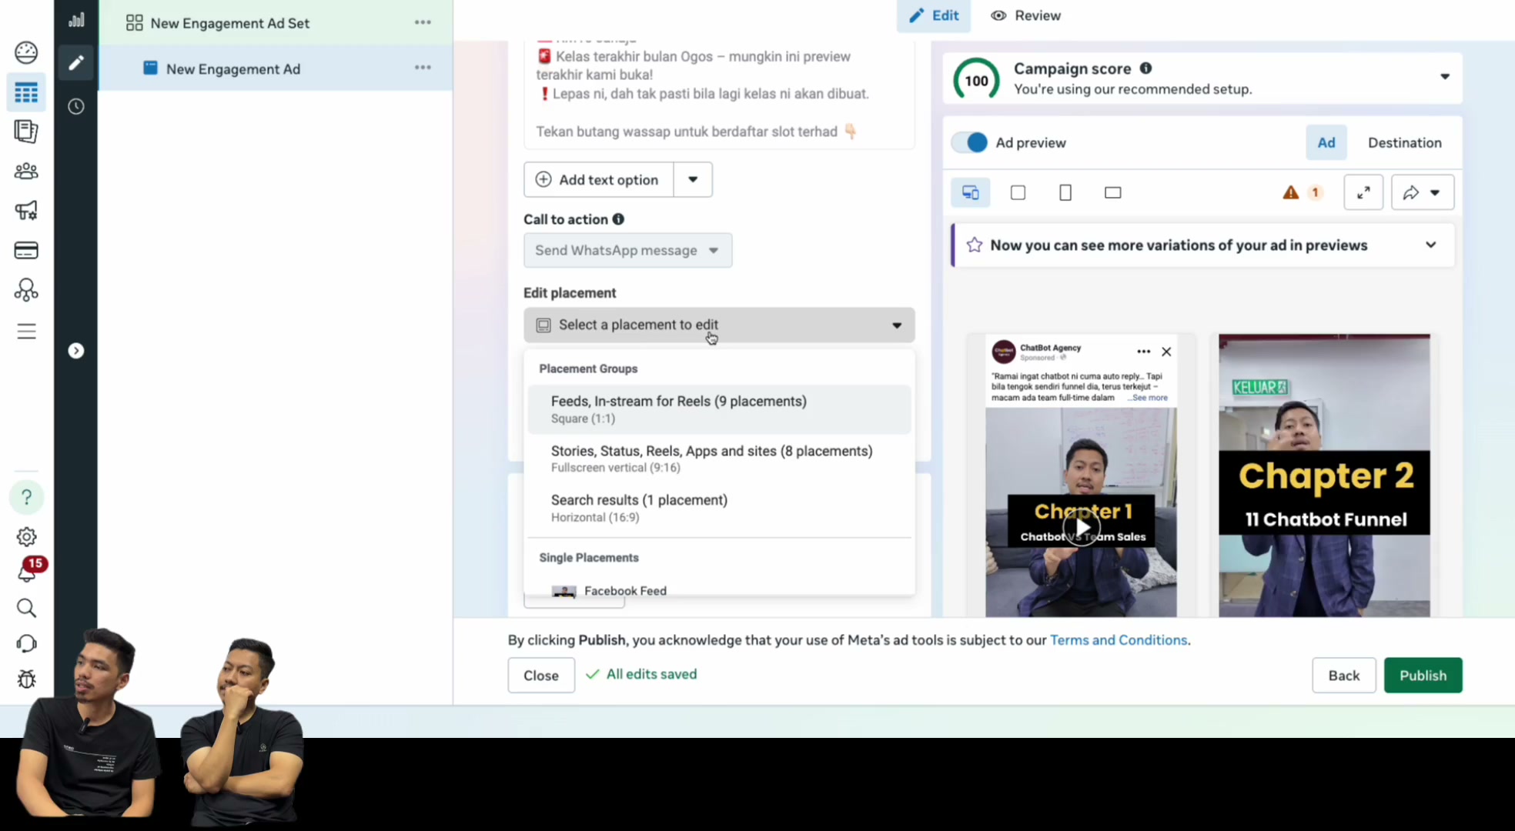Screen dimensions: 1515x831
Task: Select the square preview format
Action: click(x=1018, y=192)
